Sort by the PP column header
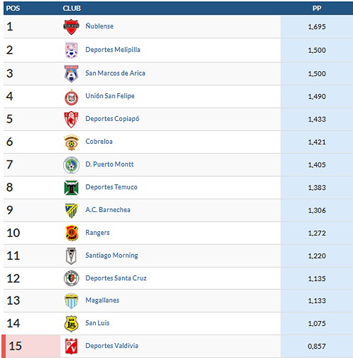 click(316, 8)
